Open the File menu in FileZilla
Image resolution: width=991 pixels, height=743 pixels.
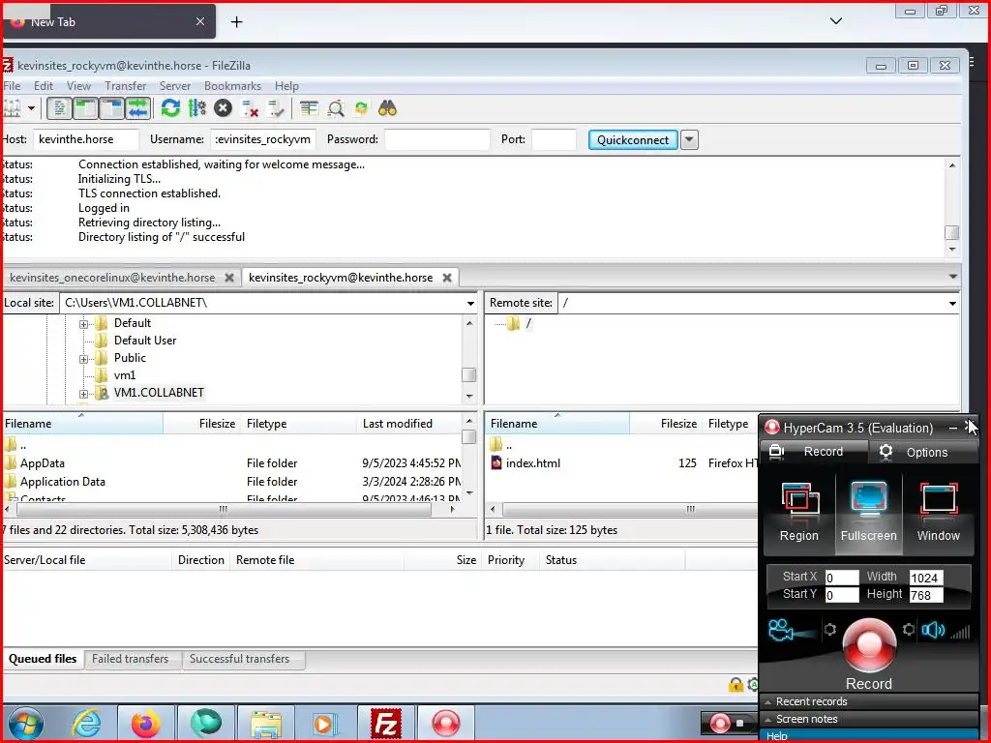(x=12, y=86)
